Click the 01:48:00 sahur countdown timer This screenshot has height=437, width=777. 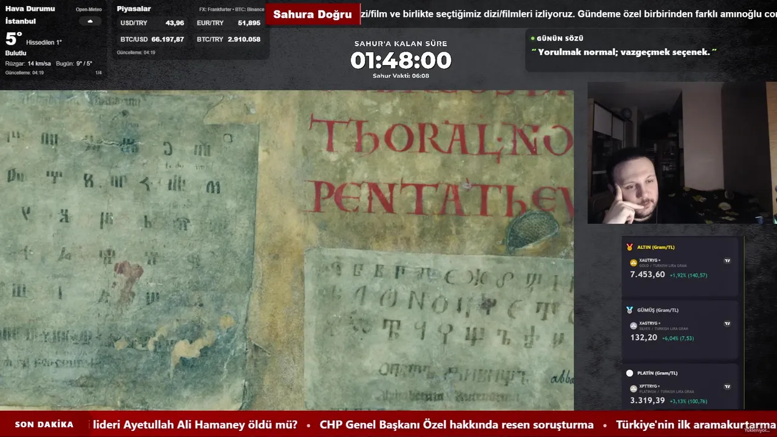[x=401, y=61]
